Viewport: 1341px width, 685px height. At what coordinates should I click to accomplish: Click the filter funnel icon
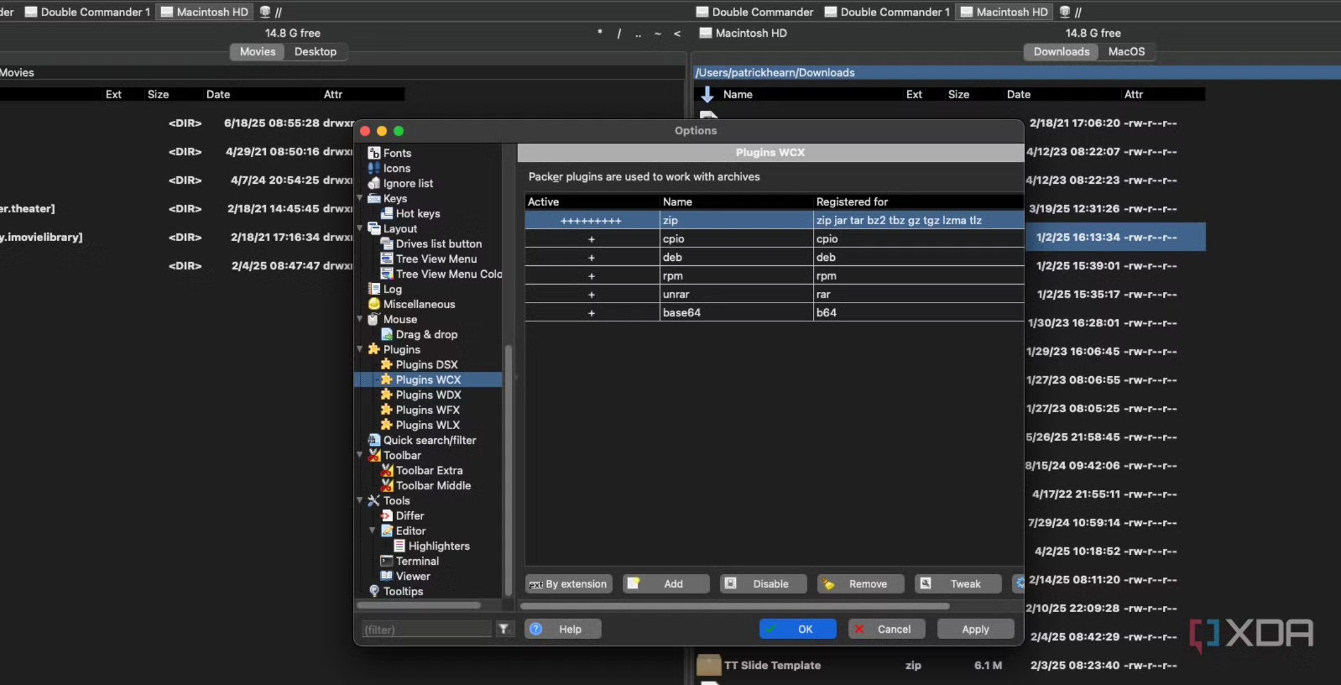tap(503, 630)
